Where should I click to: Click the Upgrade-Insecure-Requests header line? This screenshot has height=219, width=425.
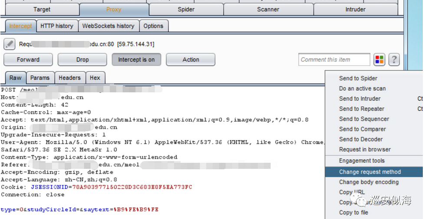pyautogui.click(x=53, y=135)
